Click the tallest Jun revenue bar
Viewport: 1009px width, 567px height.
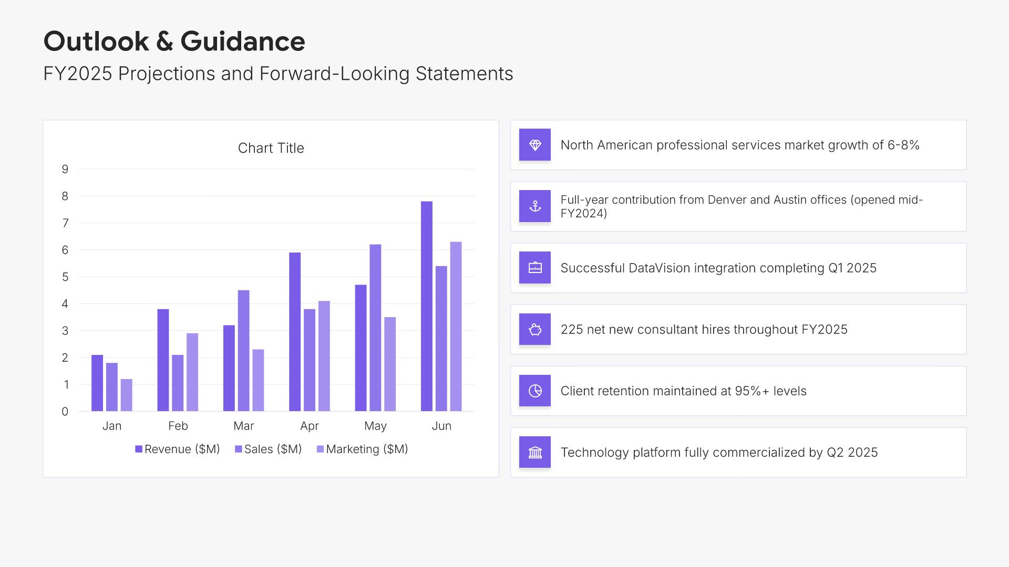click(x=427, y=306)
